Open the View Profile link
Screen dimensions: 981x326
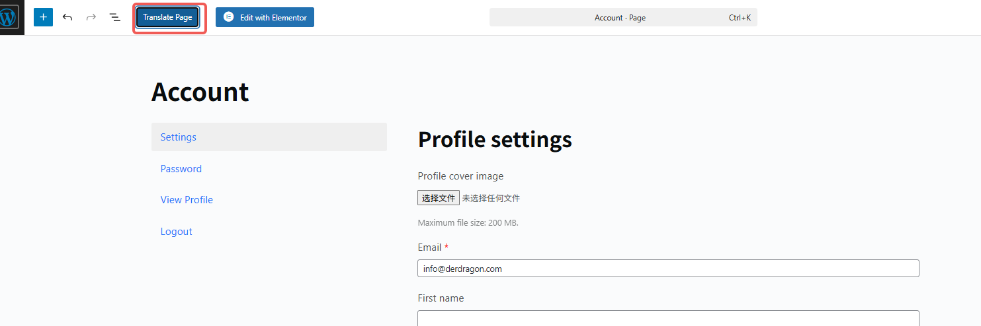point(187,200)
